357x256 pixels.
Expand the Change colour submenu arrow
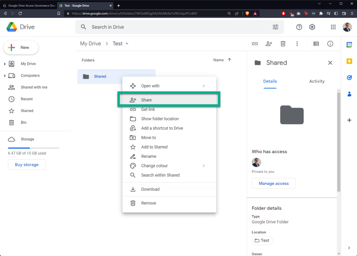204,166
